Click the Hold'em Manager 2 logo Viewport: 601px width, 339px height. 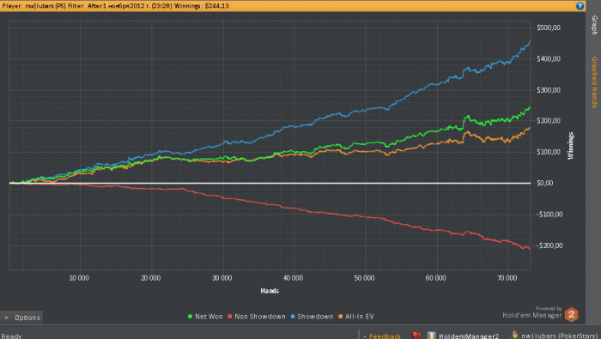[571, 315]
